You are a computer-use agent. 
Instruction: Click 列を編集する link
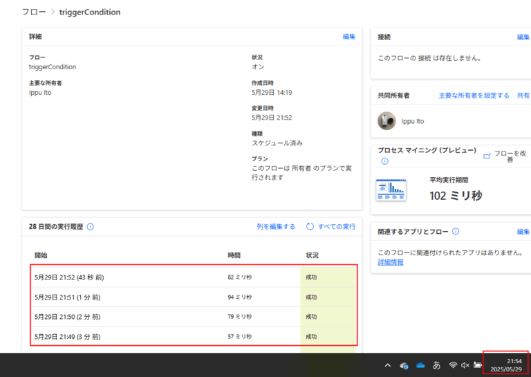click(276, 226)
